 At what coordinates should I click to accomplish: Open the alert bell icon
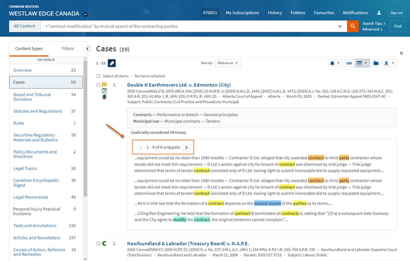click(332, 63)
